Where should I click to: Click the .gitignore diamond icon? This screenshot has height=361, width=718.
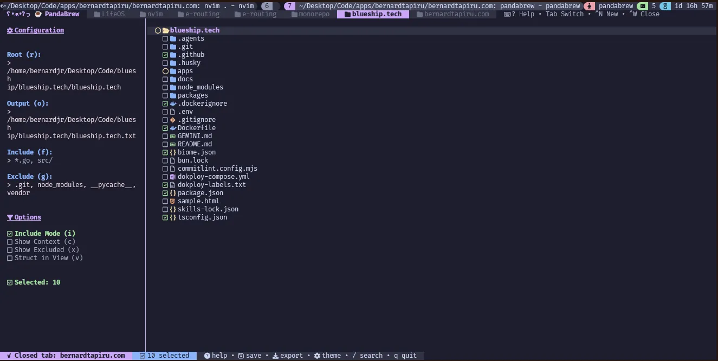pos(172,119)
